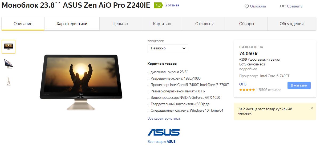
Task: Open the Отзывы tab
Action: pos(204,24)
